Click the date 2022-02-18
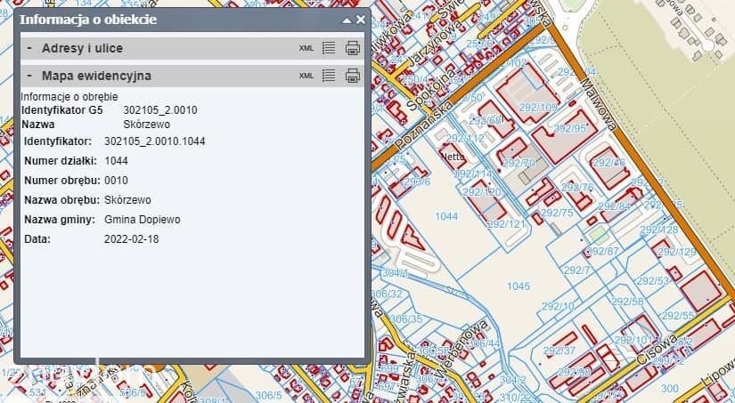The width and height of the screenshot is (735, 403). point(131,239)
